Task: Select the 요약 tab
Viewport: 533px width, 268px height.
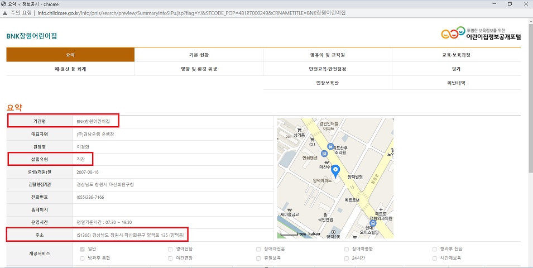Action: 70,55
